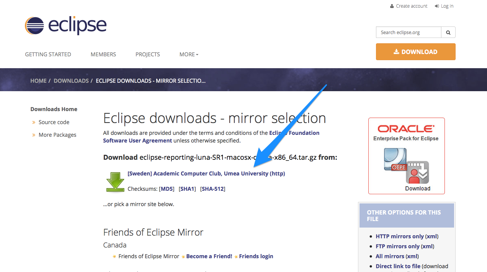487x272 pixels.
Task: Expand the MORE dropdown menu
Action: (189, 54)
